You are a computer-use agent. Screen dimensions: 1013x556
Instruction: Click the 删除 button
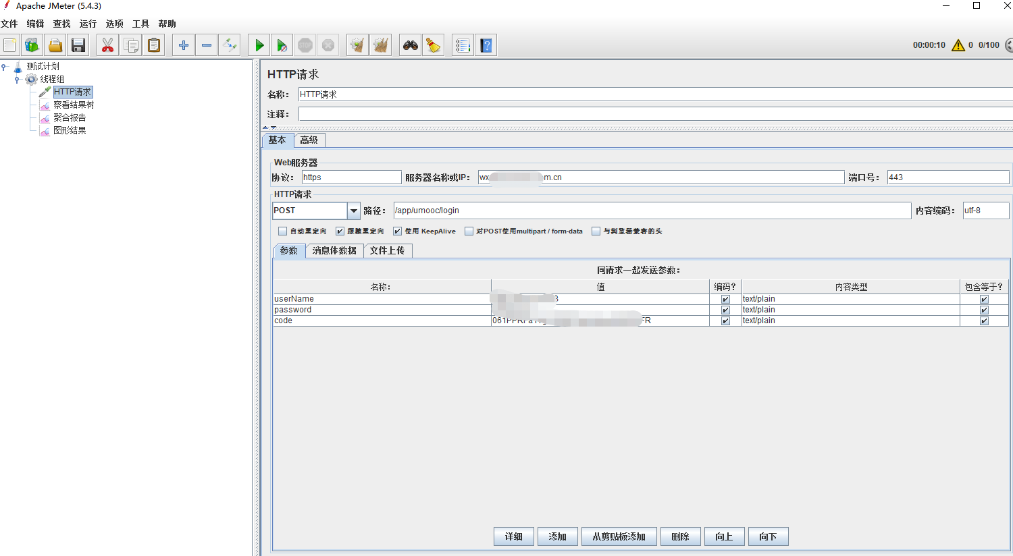681,536
